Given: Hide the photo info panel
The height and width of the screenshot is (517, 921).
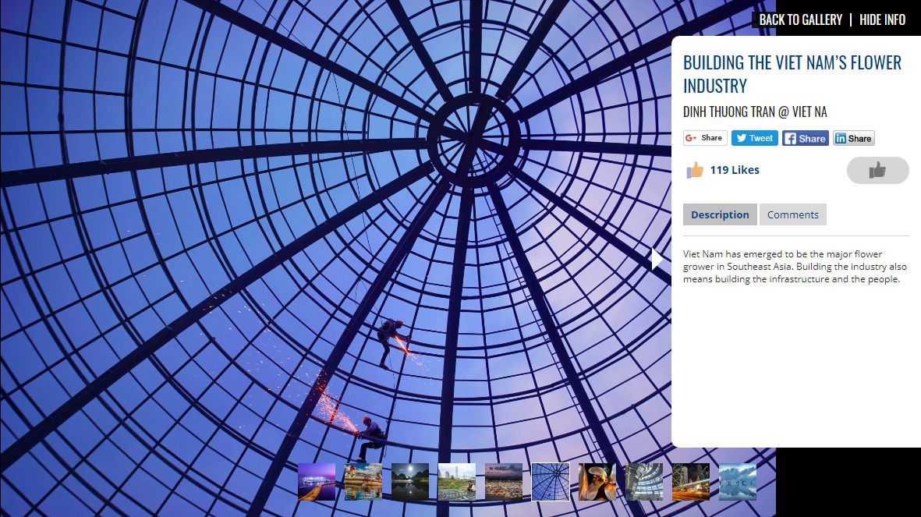Looking at the screenshot, I should pos(882,20).
